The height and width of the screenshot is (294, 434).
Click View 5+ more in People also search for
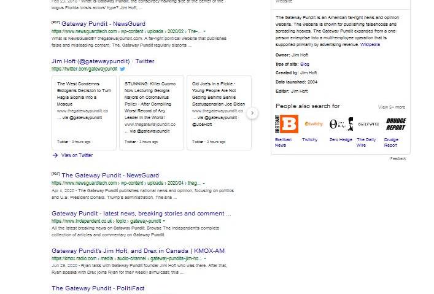(x=391, y=107)
